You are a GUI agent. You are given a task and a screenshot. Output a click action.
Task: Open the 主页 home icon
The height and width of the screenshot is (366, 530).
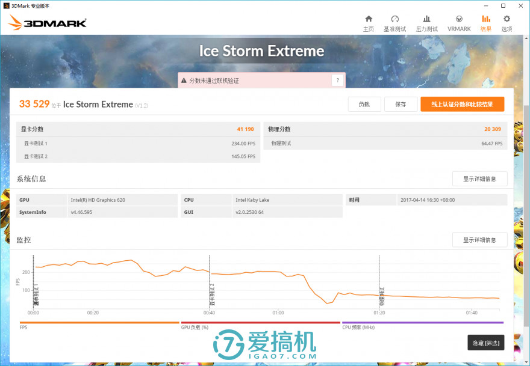pos(368,22)
